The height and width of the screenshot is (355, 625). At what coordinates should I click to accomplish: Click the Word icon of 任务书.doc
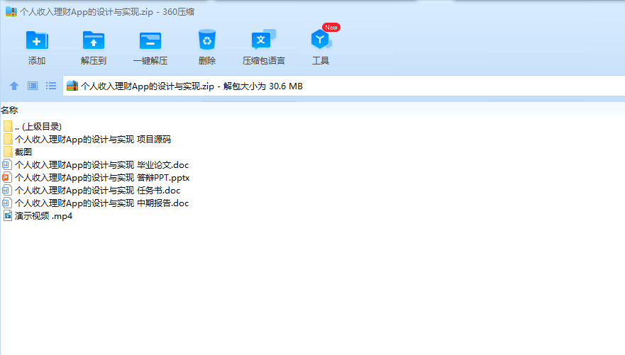7,190
